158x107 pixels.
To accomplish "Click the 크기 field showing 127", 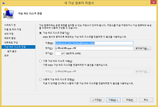I will (60, 53).
